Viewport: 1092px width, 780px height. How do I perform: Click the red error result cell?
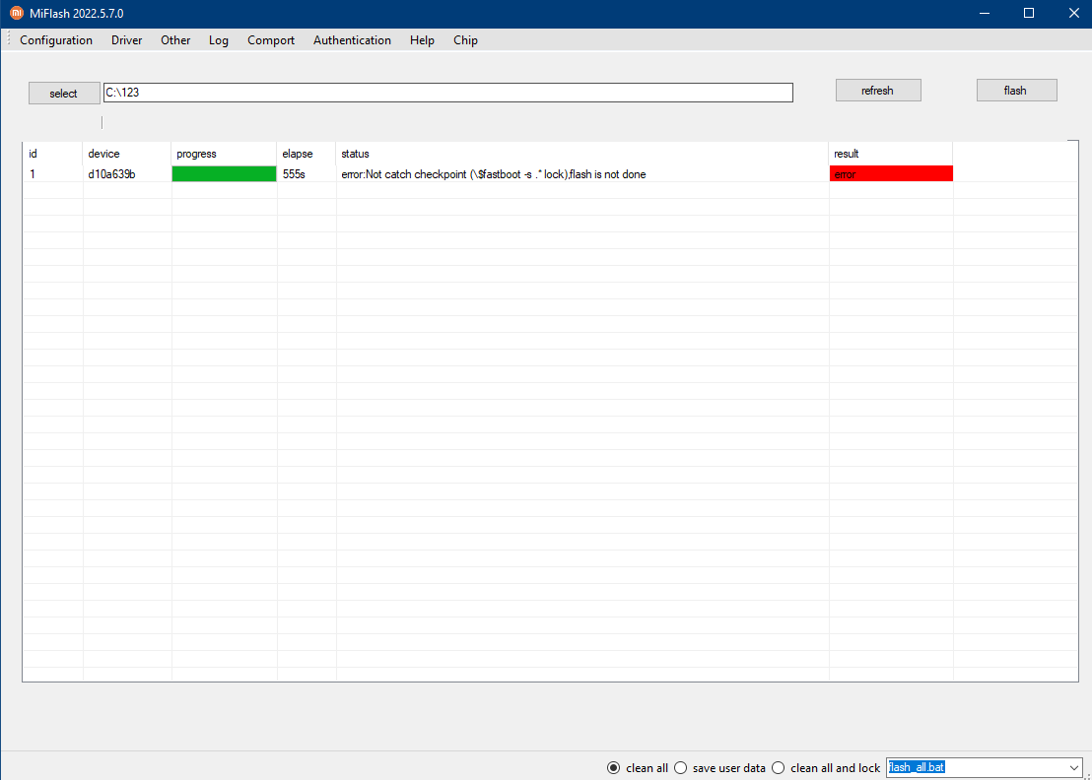[x=891, y=174]
